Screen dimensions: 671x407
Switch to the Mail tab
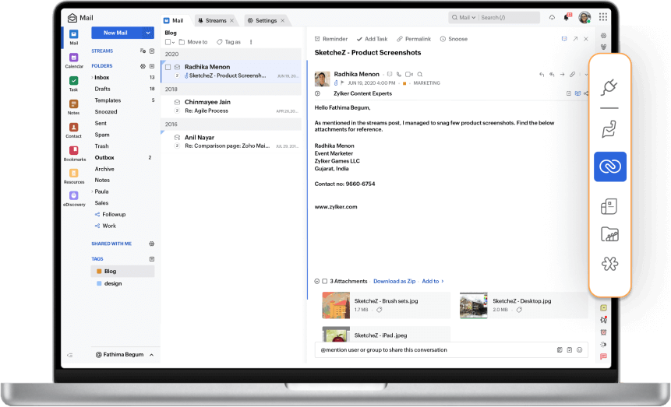pos(174,20)
